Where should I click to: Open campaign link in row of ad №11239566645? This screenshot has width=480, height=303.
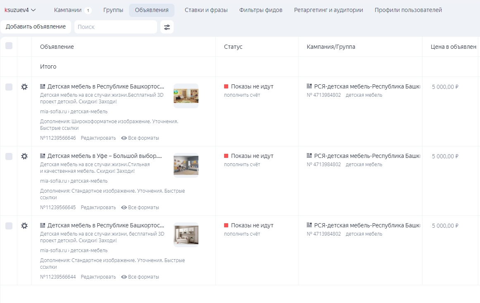pos(367,156)
